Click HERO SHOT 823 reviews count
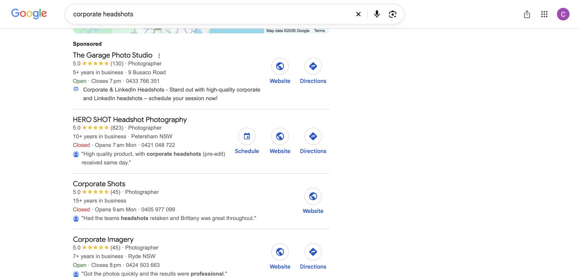 117,128
